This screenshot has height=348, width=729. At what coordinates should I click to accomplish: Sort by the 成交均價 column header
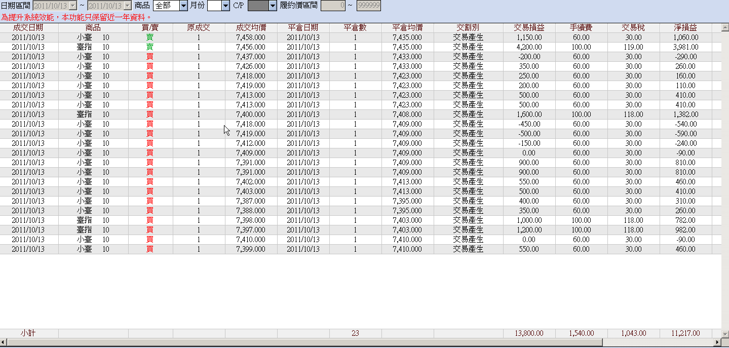point(251,27)
